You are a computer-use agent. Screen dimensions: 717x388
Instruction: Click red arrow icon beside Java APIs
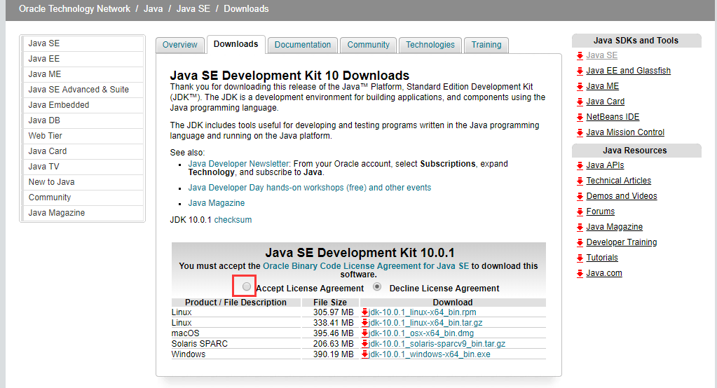click(x=580, y=166)
